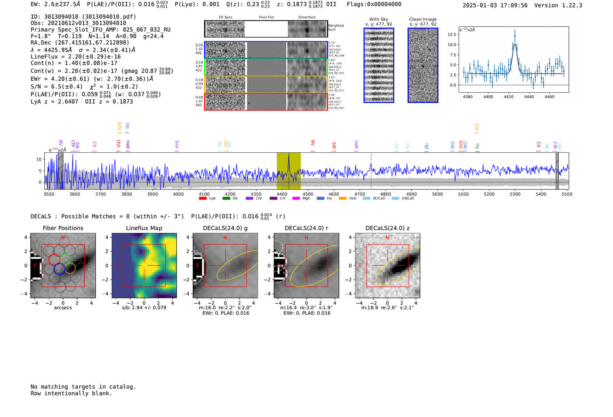The height and width of the screenshot is (417, 613).
Task: Open the Lineflux Map panel
Action: point(144,265)
